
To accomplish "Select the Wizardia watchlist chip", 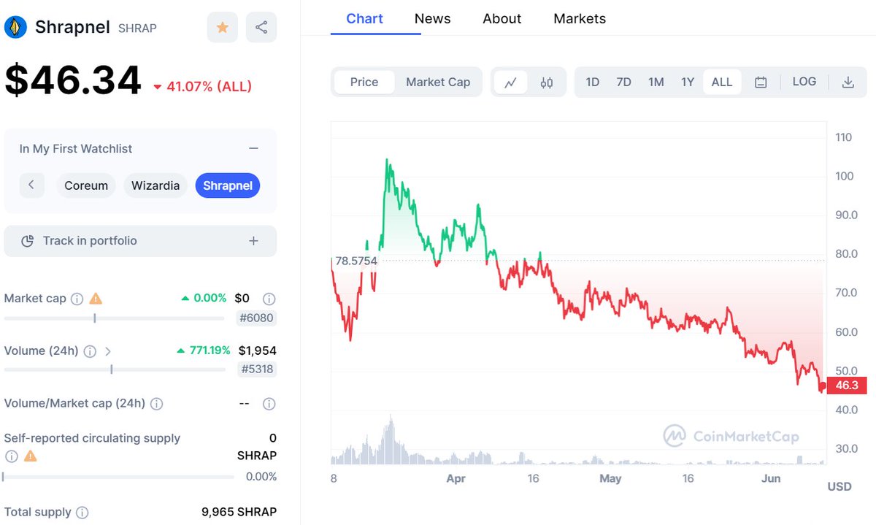I will 155,185.
